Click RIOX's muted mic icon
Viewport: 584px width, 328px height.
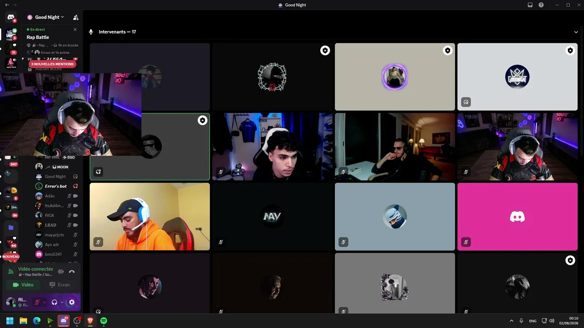click(x=69, y=215)
